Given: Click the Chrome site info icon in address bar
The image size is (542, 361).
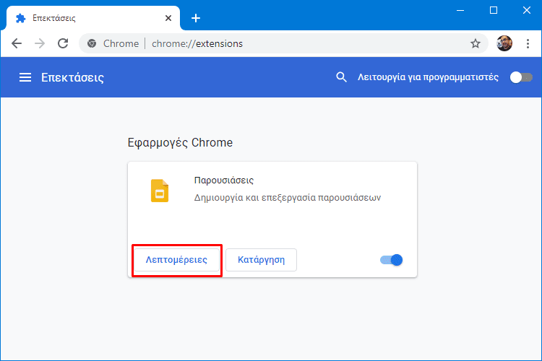Looking at the screenshot, I should point(92,43).
